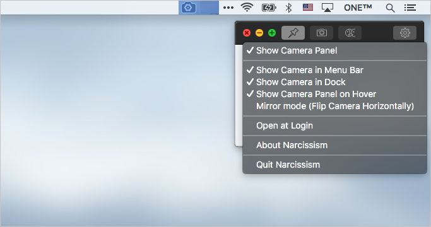Screen dimensions: 431x227
Task: Turn off Show Camera Panel on Hover
Action: pyautogui.click(x=334, y=94)
